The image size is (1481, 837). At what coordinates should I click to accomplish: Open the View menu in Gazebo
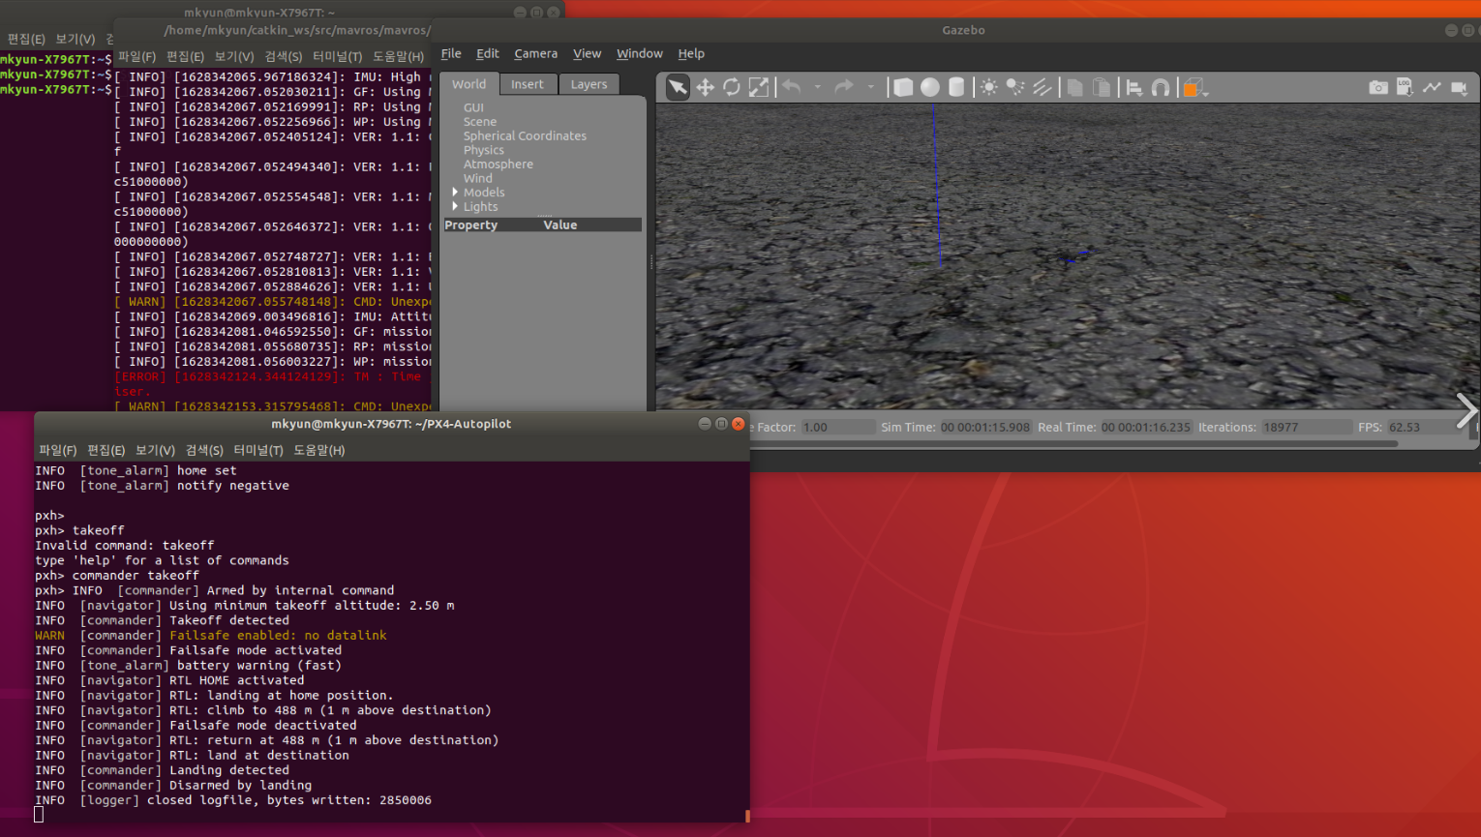point(587,53)
